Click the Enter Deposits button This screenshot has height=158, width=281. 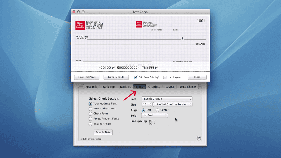116,77
